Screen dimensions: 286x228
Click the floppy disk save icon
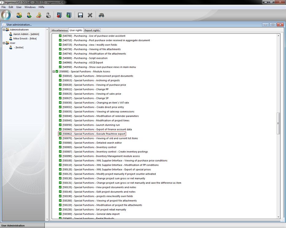[80, 15]
